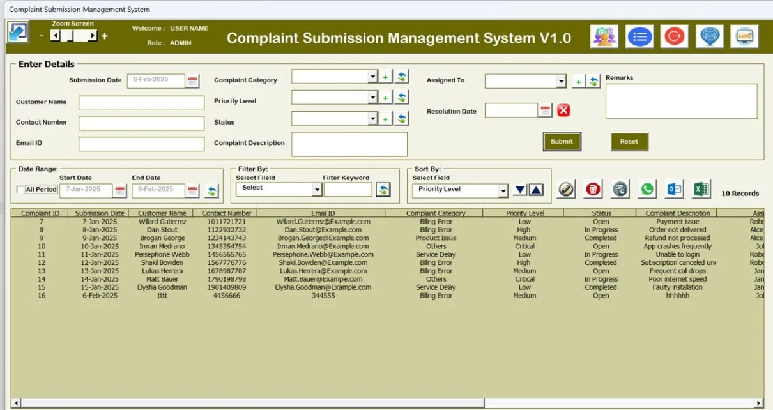
Task: Open the blue complaint list icon
Action: pyautogui.click(x=639, y=36)
